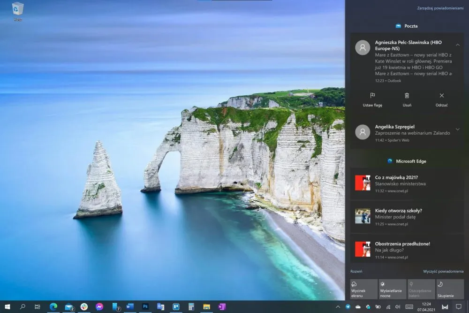Open the Photoshop taskbar icon
Viewport: 469px width, 313px height.
click(x=145, y=306)
